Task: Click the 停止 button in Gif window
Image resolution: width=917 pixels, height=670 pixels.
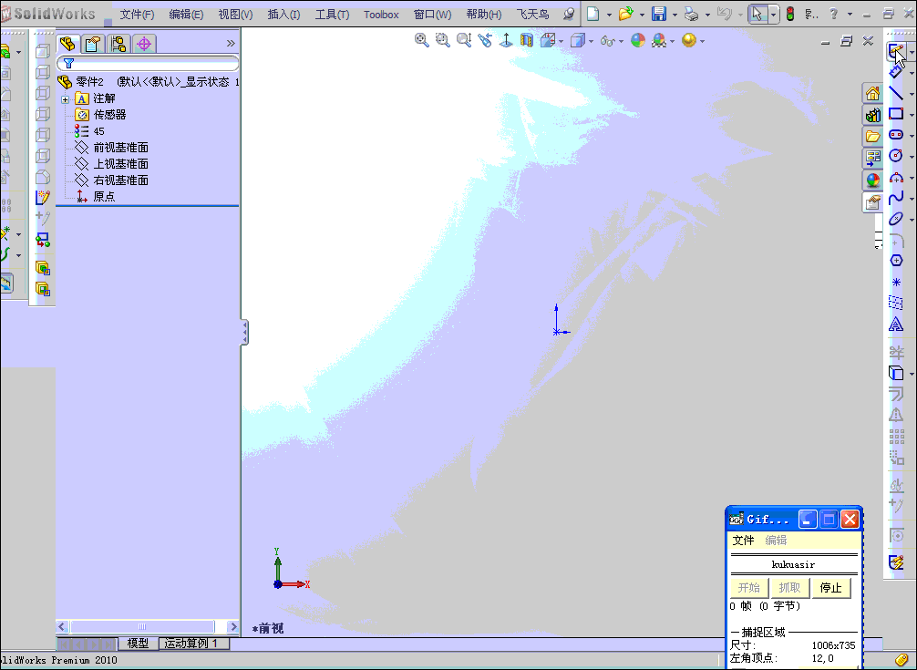Action: pos(830,588)
